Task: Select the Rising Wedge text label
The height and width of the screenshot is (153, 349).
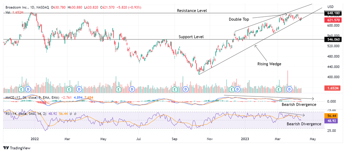Action: tap(270, 64)
